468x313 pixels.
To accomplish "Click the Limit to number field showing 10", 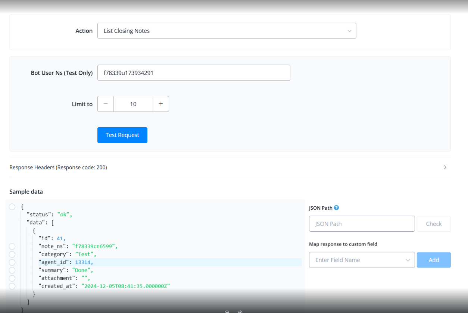I will (133, 104).
